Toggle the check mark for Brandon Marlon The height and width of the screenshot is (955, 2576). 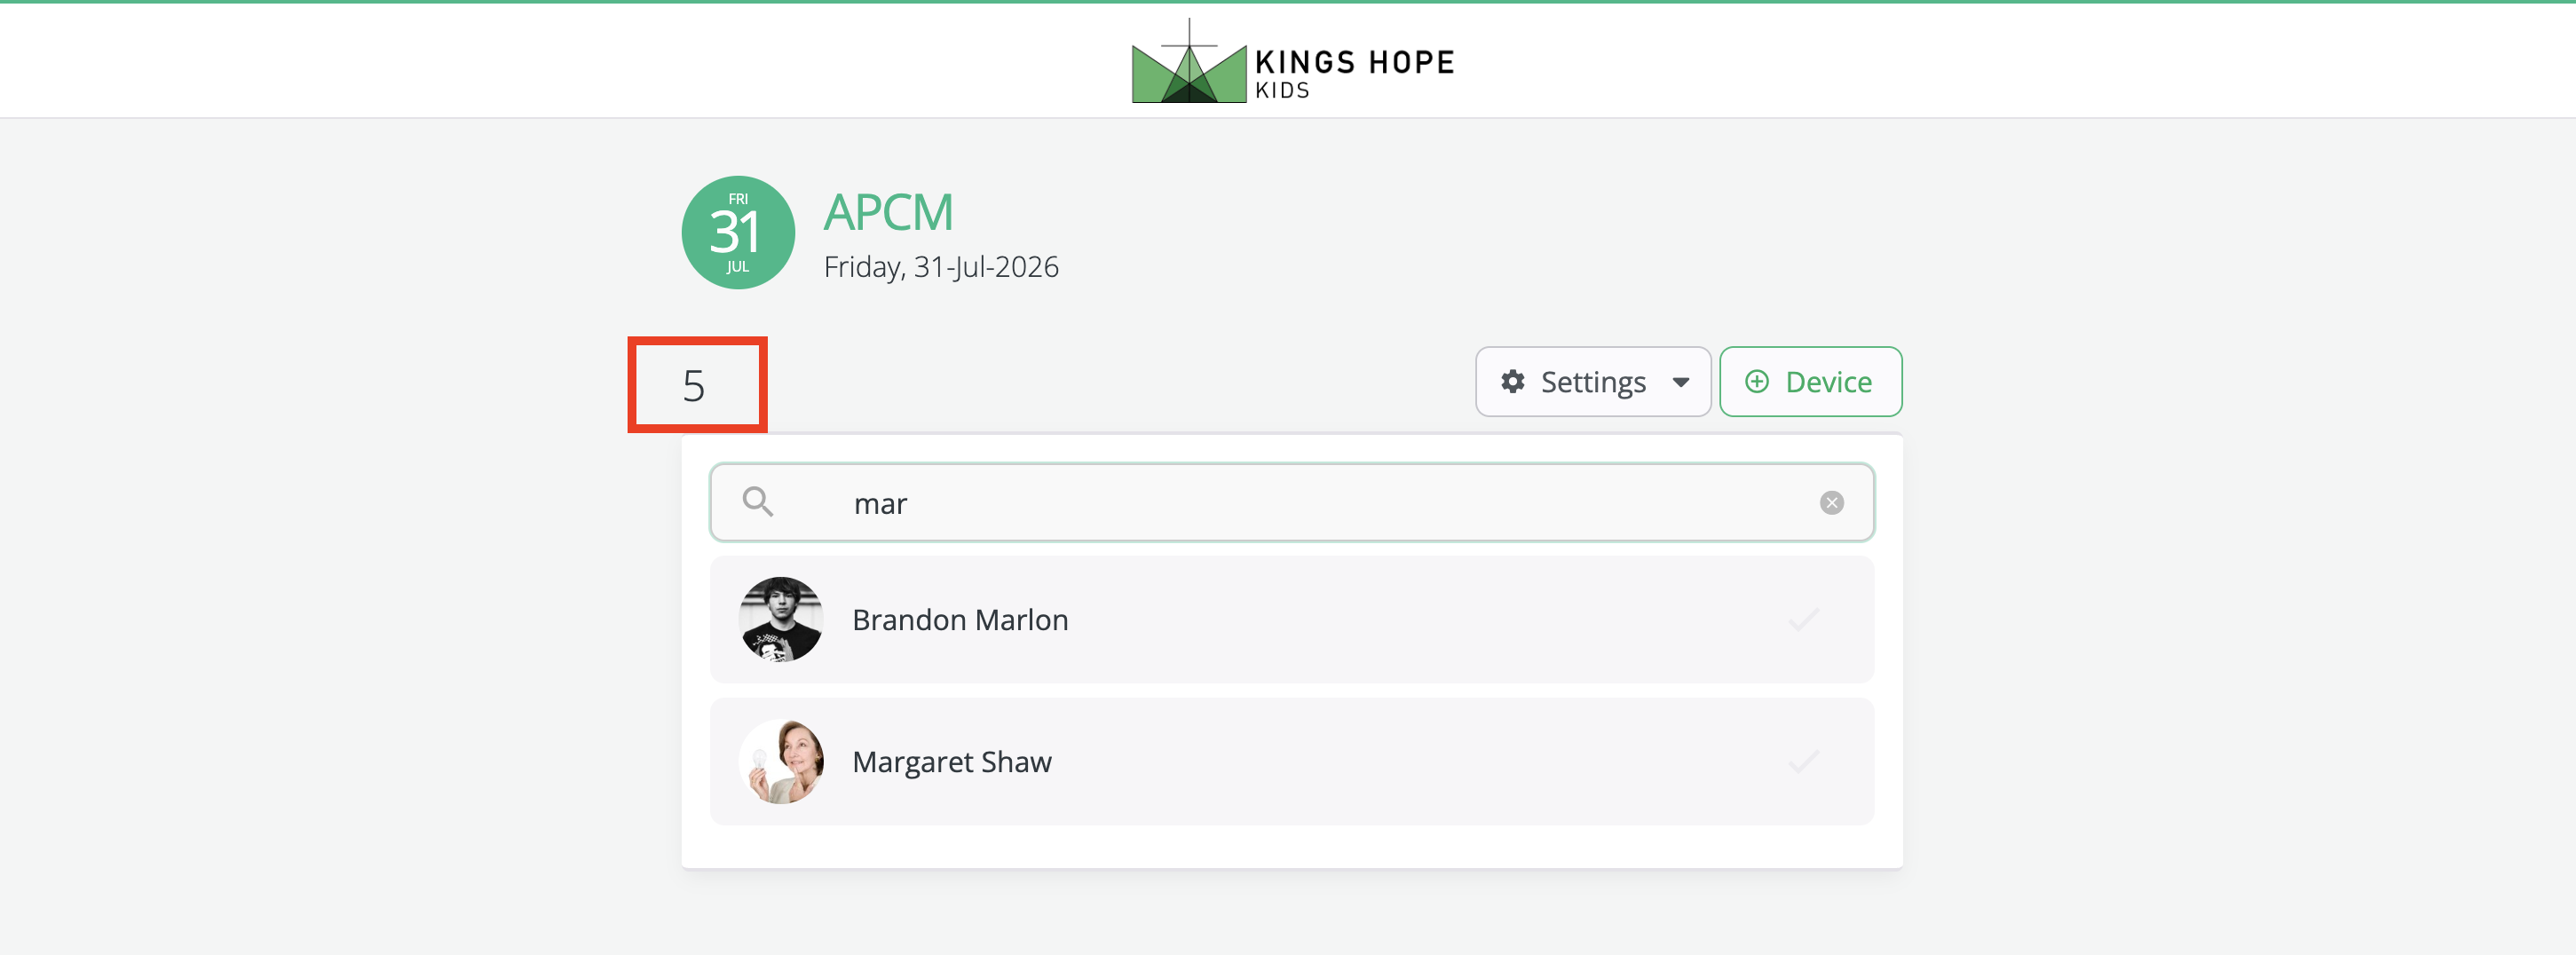pos(1803,620)
